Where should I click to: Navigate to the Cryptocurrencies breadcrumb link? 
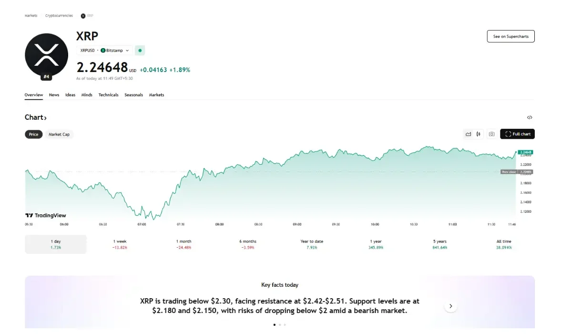click(59, 15)
